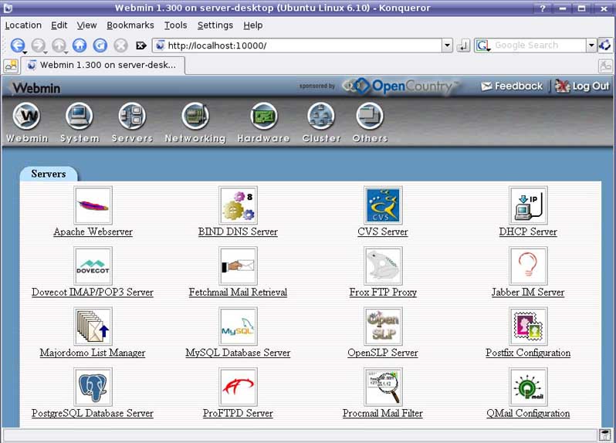Image resolution: width=616 pixels, height=443 pixels.
Task: Open the Jabber IM Server lightbulb icon
Action: [x=528, y=266]
